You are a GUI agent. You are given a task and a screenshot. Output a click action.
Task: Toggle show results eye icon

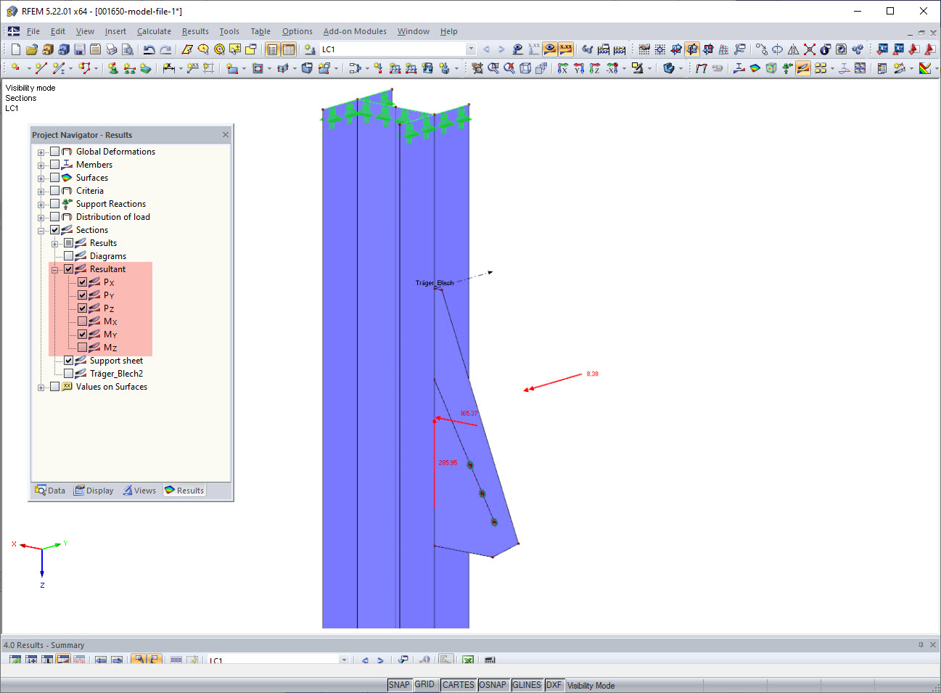550,49
